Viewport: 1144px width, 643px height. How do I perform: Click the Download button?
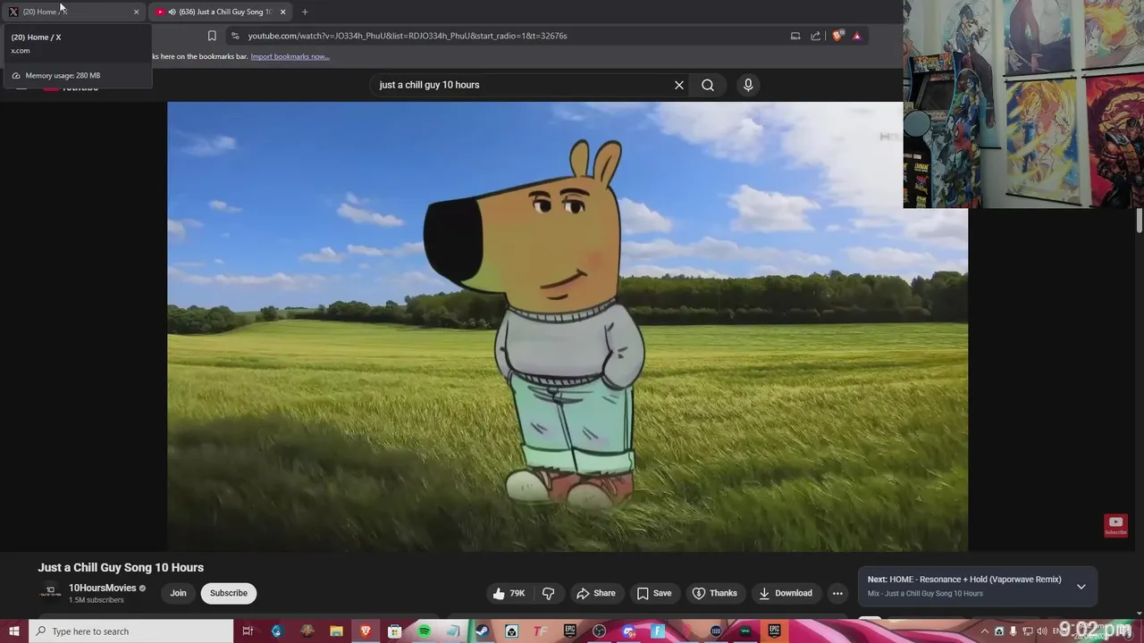click(x=786, y=593)
